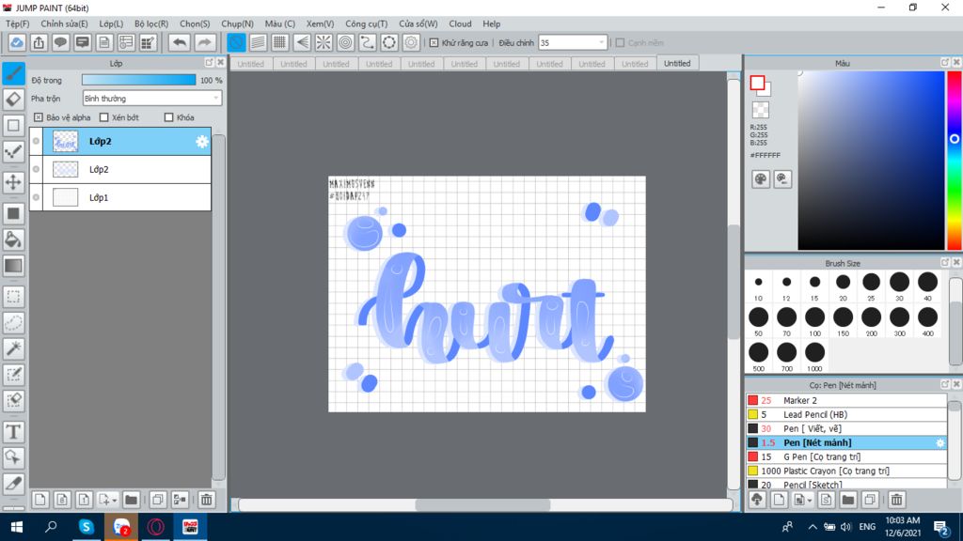Enable the grid snap icon

280,42
